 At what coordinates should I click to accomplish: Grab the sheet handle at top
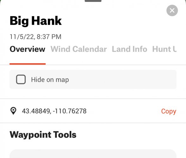coord(93,1)
